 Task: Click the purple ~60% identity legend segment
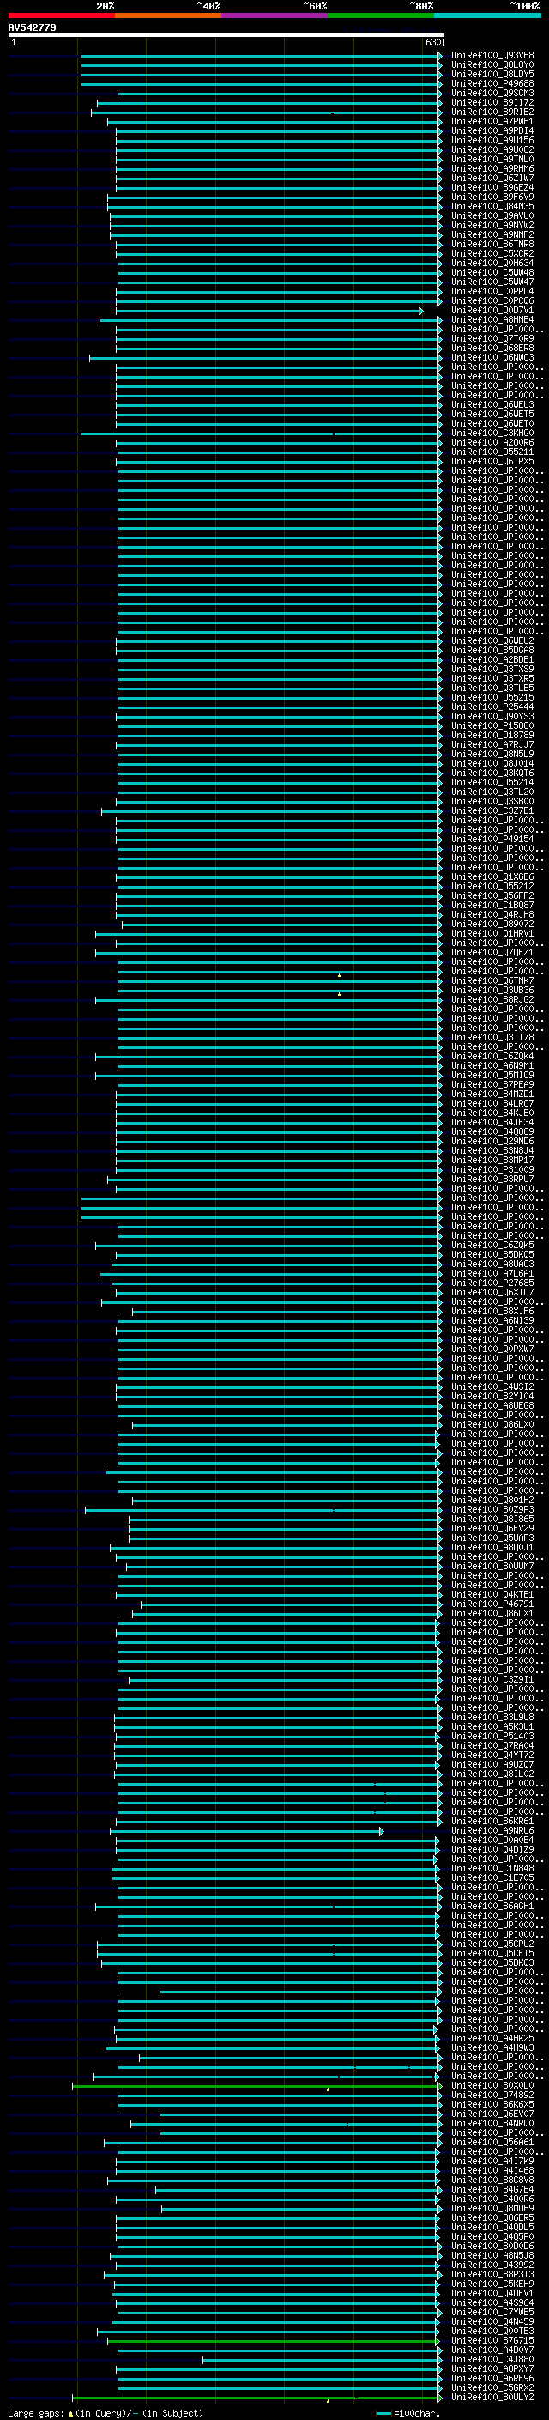point(274,15)
